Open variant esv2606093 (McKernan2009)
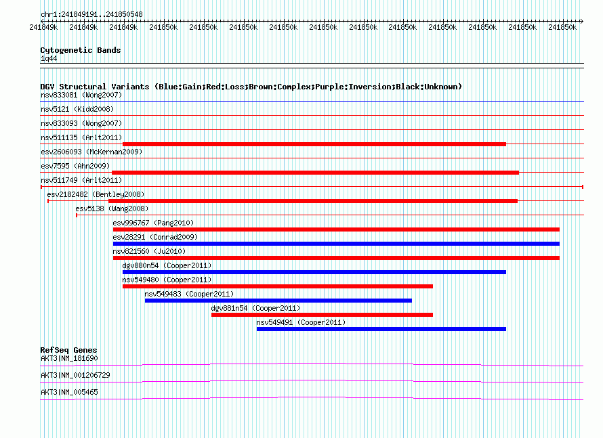Viewport: 603px width, 438px height. tap(91, 152)
